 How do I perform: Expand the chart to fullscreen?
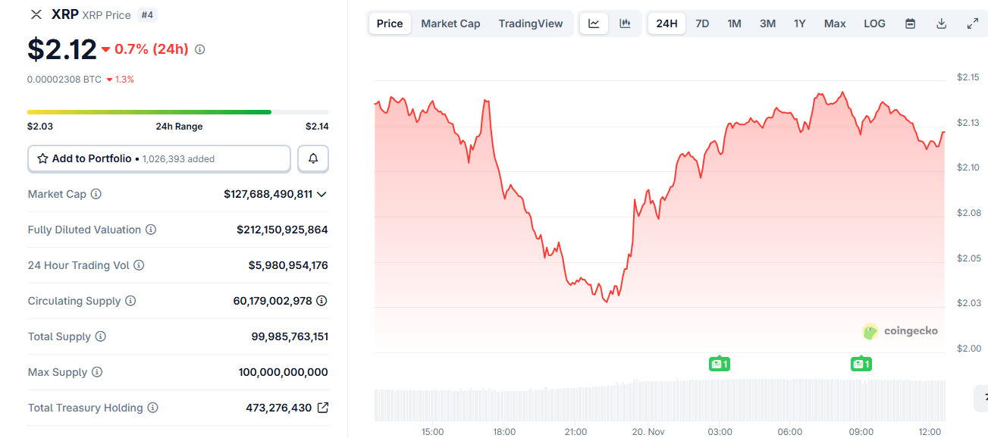tap(972, 23)
